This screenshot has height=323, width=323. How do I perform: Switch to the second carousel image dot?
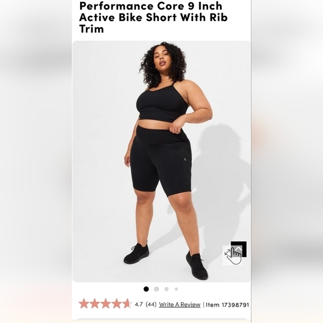coord(156,289)
